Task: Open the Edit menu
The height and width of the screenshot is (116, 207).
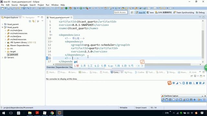Action: tap(8, 5)
